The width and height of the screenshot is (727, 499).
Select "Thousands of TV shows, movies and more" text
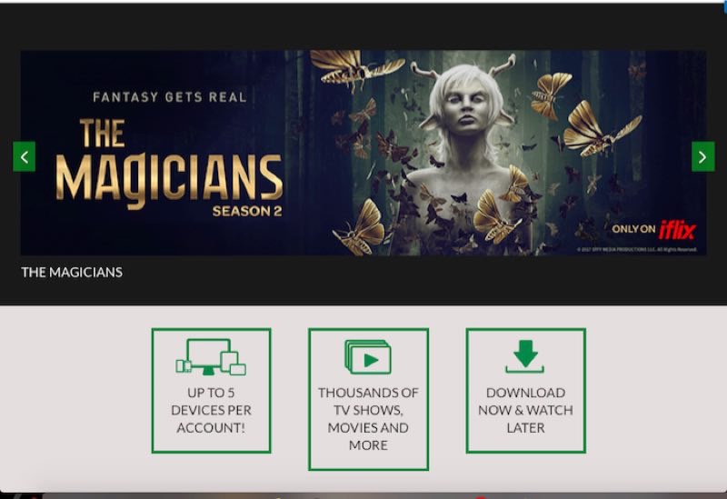click(x=368, y=419)
